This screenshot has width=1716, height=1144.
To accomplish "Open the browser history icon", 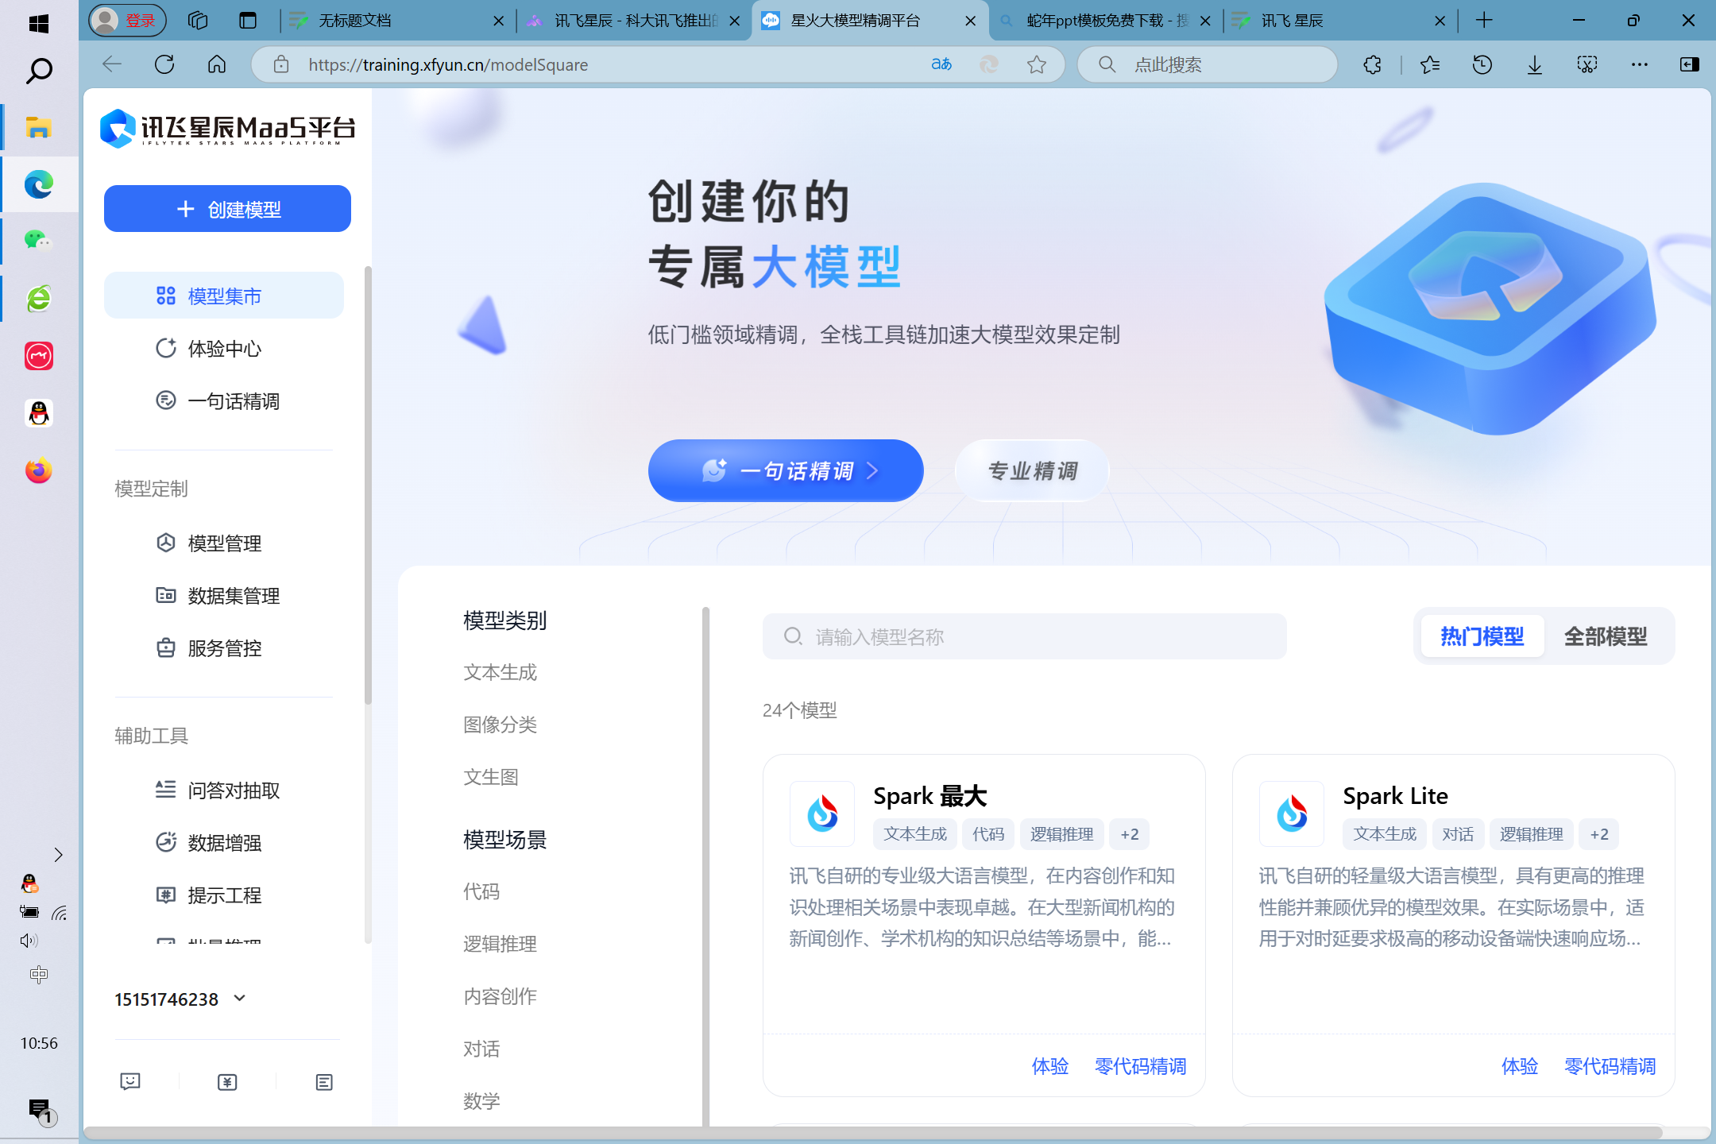I will click(x=1482, y=64).
